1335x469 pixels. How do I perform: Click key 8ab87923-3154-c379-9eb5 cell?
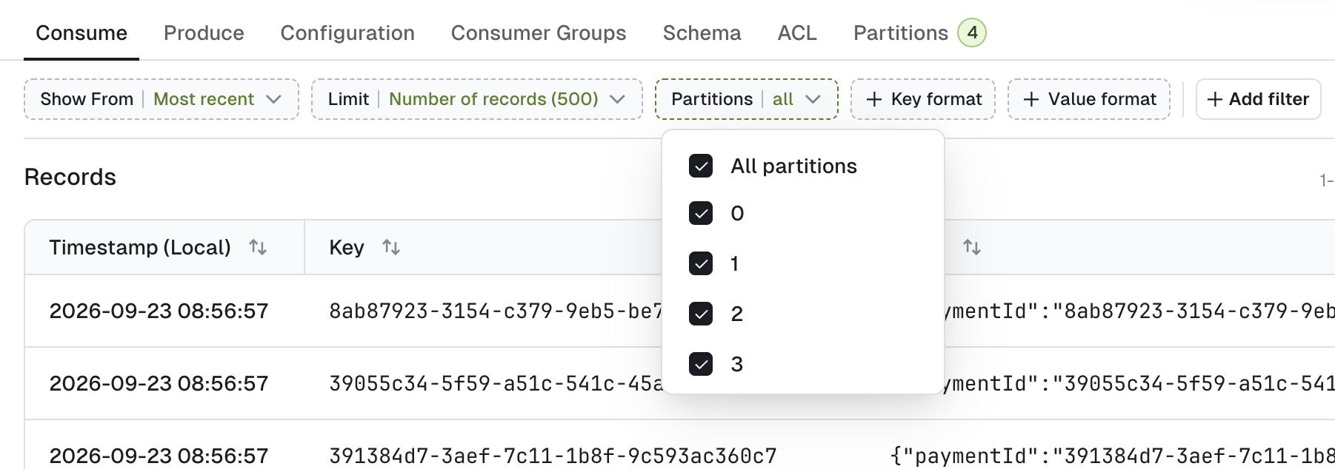495,311
